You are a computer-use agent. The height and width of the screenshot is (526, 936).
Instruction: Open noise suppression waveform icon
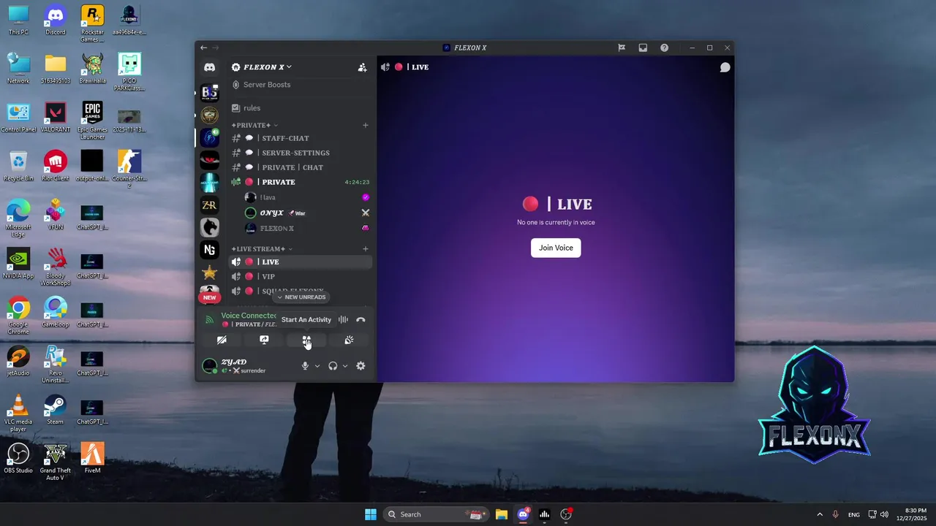coord(343,319)
